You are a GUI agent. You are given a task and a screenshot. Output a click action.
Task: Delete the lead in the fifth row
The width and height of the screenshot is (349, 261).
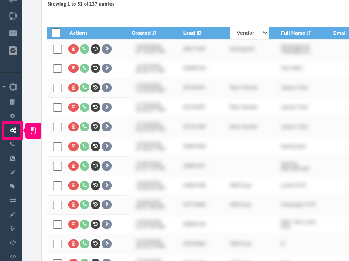73,127
